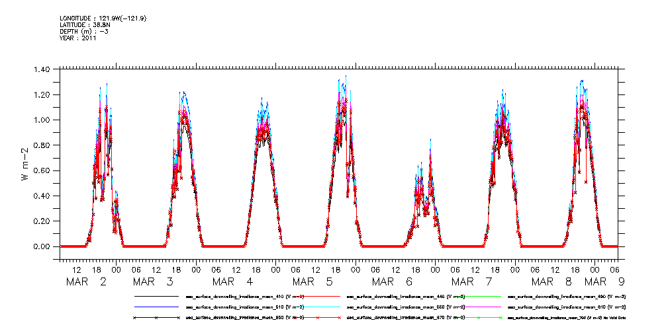
Task: Click the irradiance_mean_410 legend label
Action: pos(245,296)
